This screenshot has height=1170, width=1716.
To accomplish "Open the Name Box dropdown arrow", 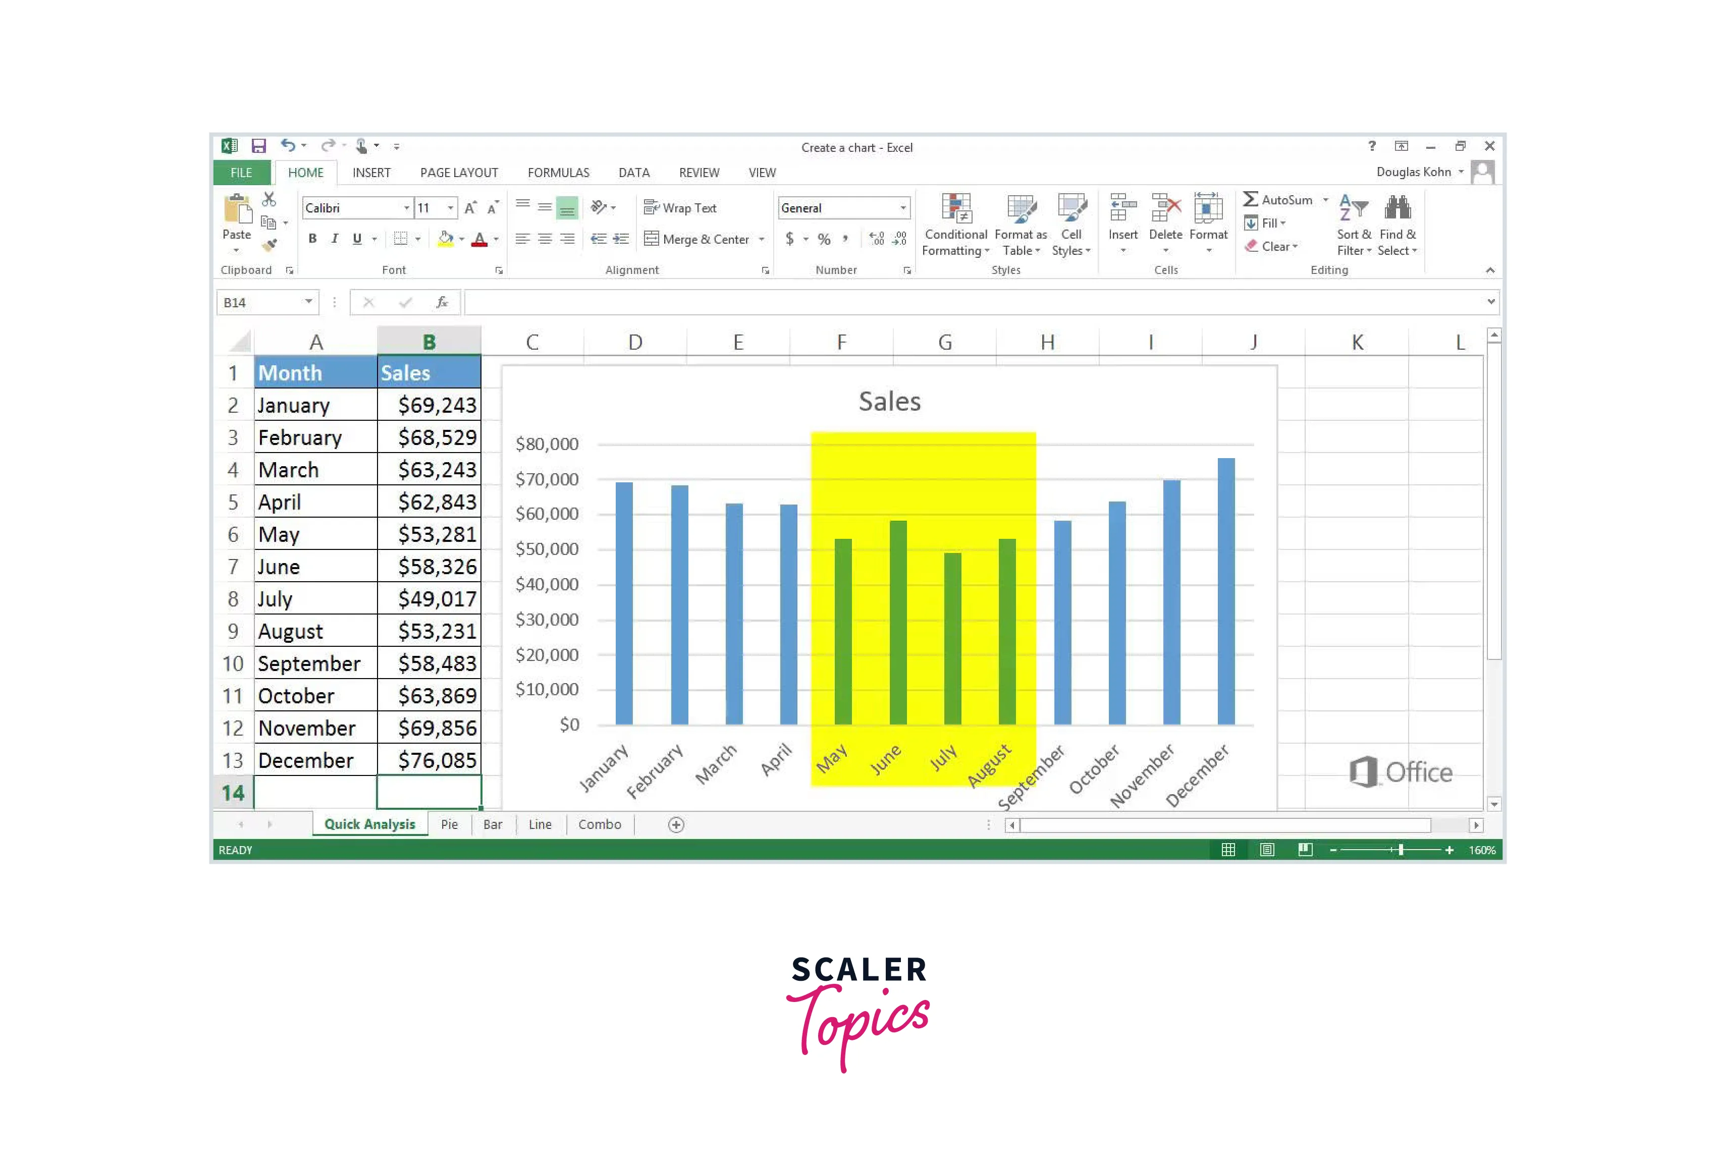I will [x=309, y=302].
